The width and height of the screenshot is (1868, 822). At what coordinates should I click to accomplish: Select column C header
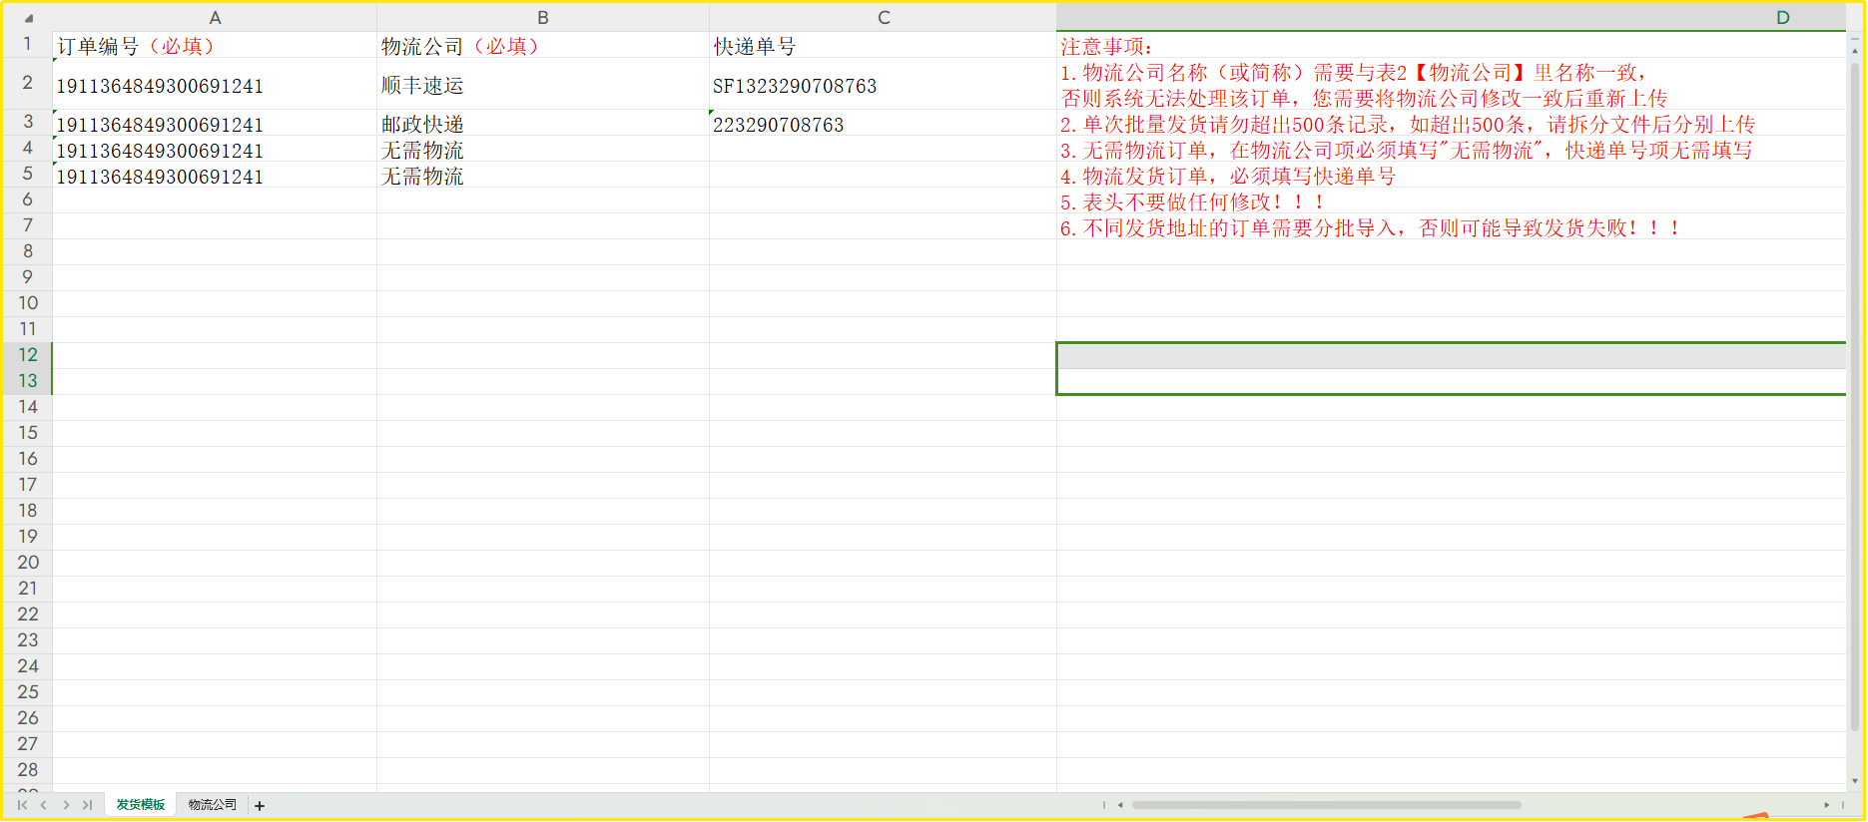click(883, 18)
